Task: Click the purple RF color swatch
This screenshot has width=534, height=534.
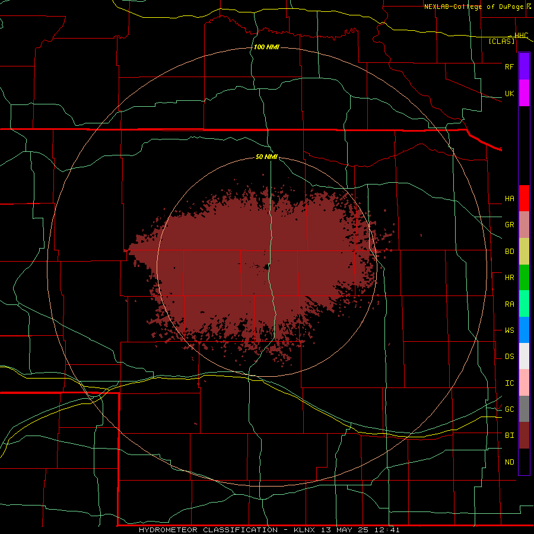Action: point(524,66)
